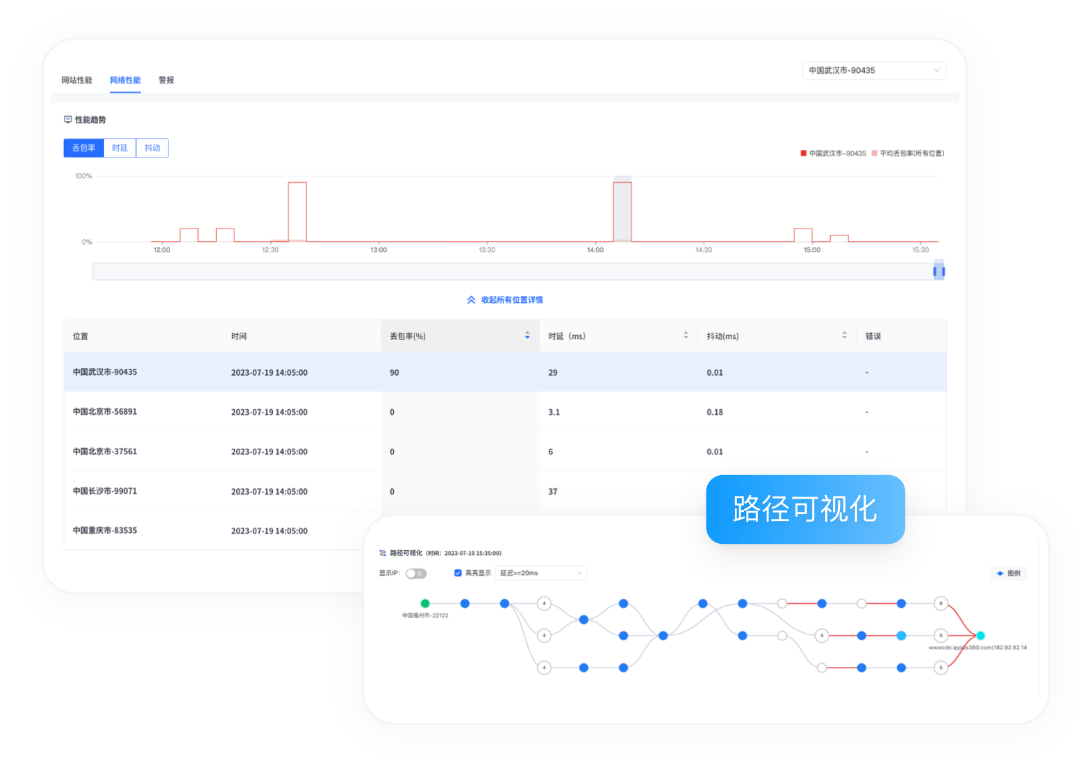Click the 图例 legend button
Viewport: 1092px width, 771px height.
(1008, 574)
